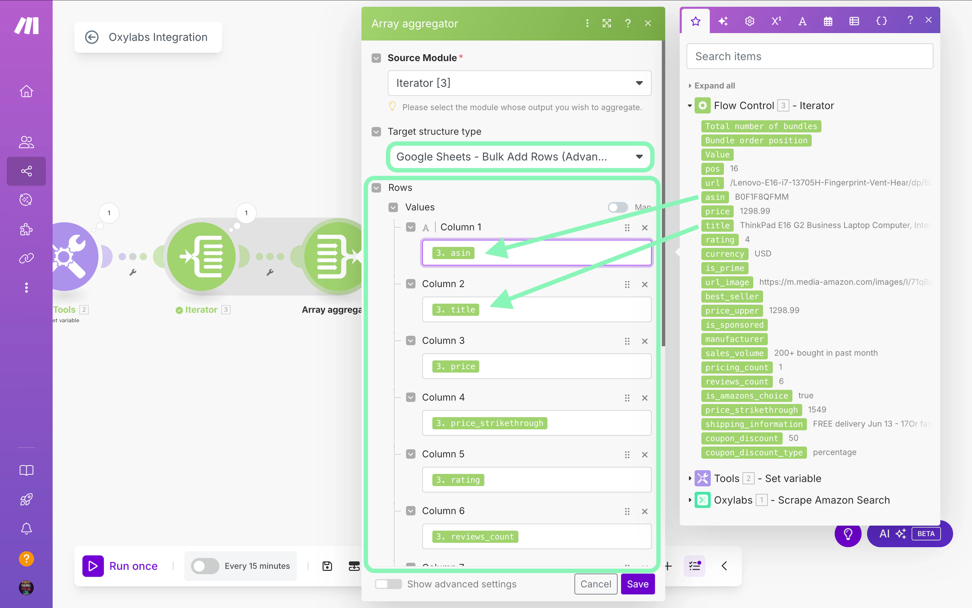Open the Array aggregator help question mark

628,23
